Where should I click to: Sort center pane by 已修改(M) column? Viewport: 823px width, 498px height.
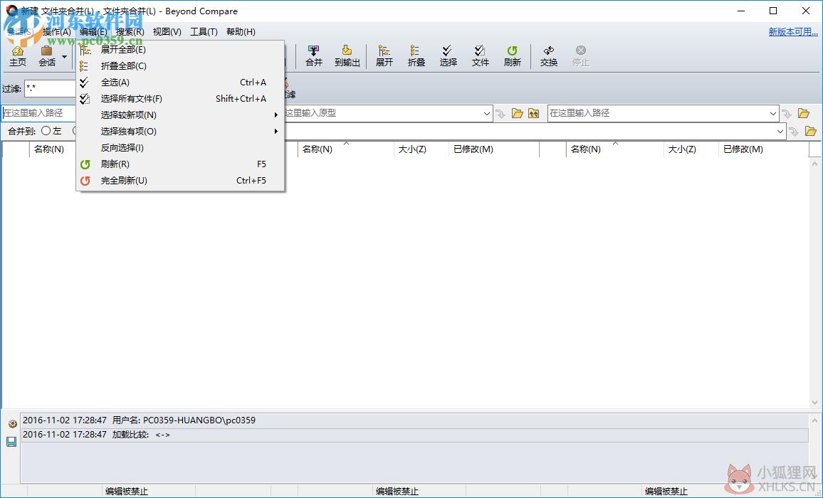494,149
